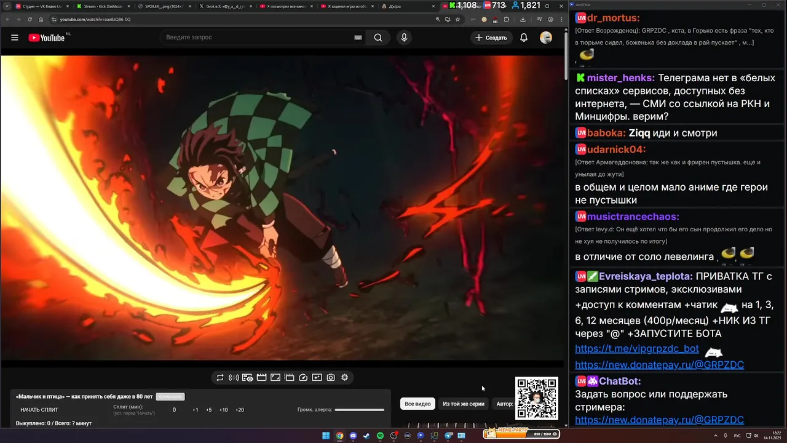Switch to the Stream - Kick Dashboard tab
The height and width of the screenshot is (443, 787).
tap(102, 6)
